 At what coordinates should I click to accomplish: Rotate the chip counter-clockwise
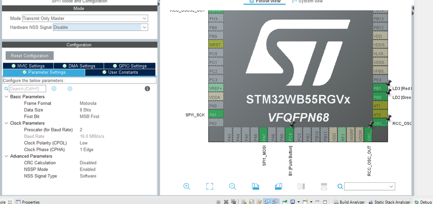pos(278,186)
